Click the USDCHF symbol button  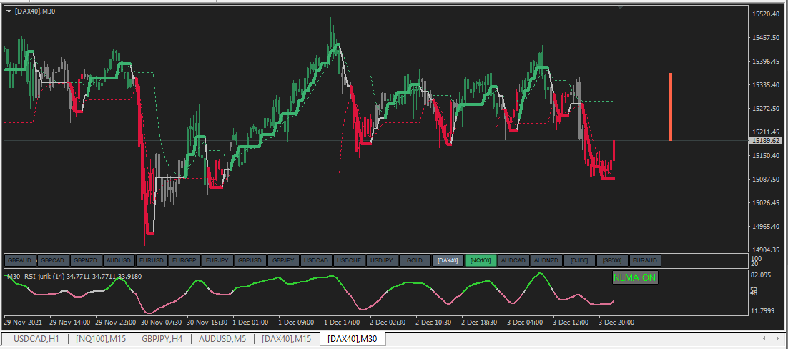pos(350,260)
